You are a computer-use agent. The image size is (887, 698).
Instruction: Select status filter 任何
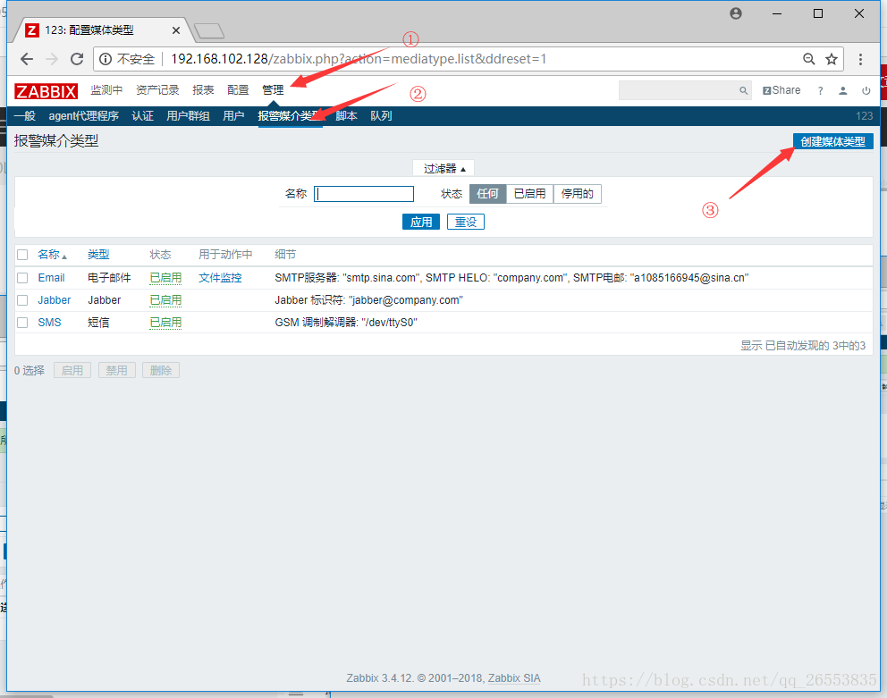tap(487, 194)
